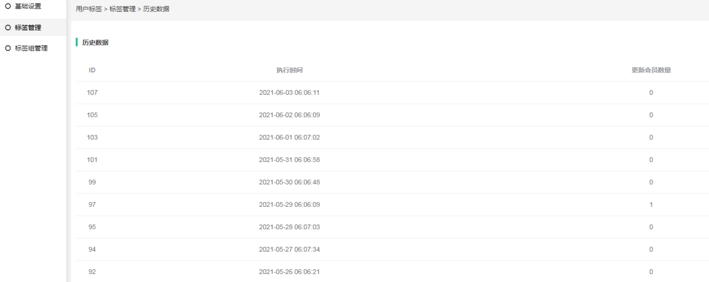Select the ID 94 cell
The image size is (709, 282).
click(x=92, y=249)
